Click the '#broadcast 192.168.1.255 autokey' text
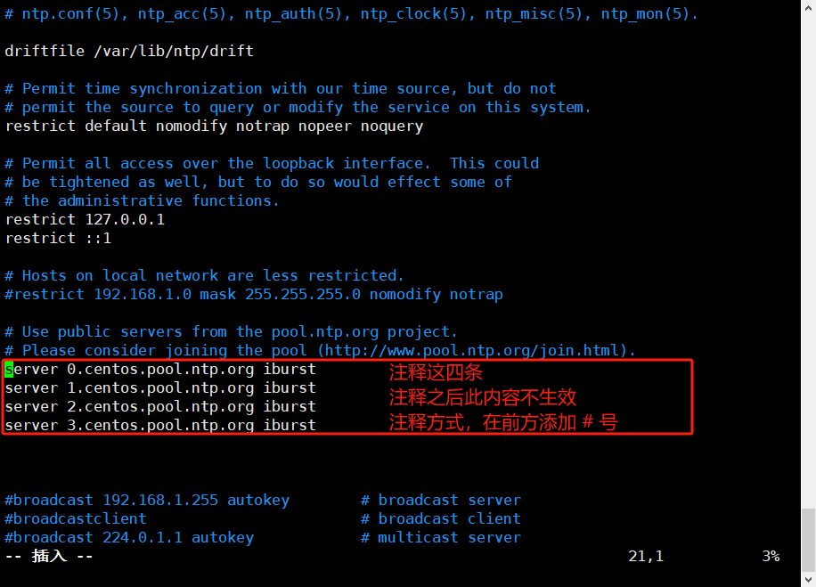816x587 pixels. (x=147, y=500)
